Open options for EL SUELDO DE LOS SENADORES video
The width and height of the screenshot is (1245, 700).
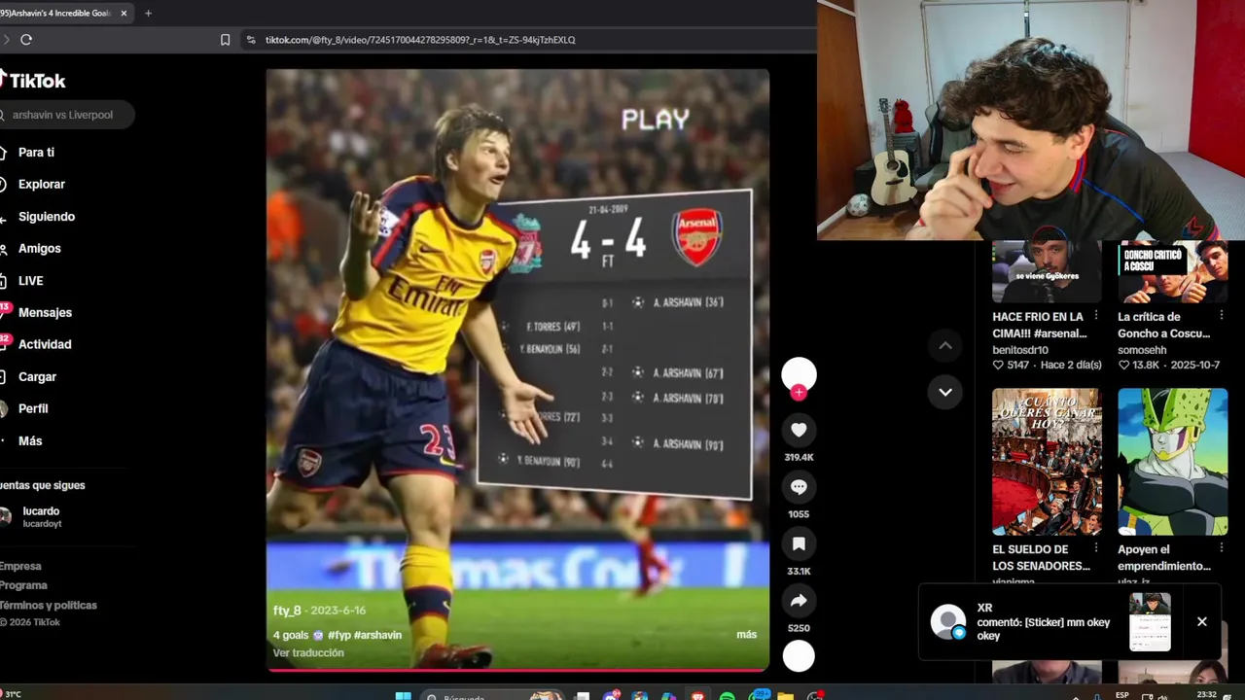pyautogui.click(x=1096, y=548)
